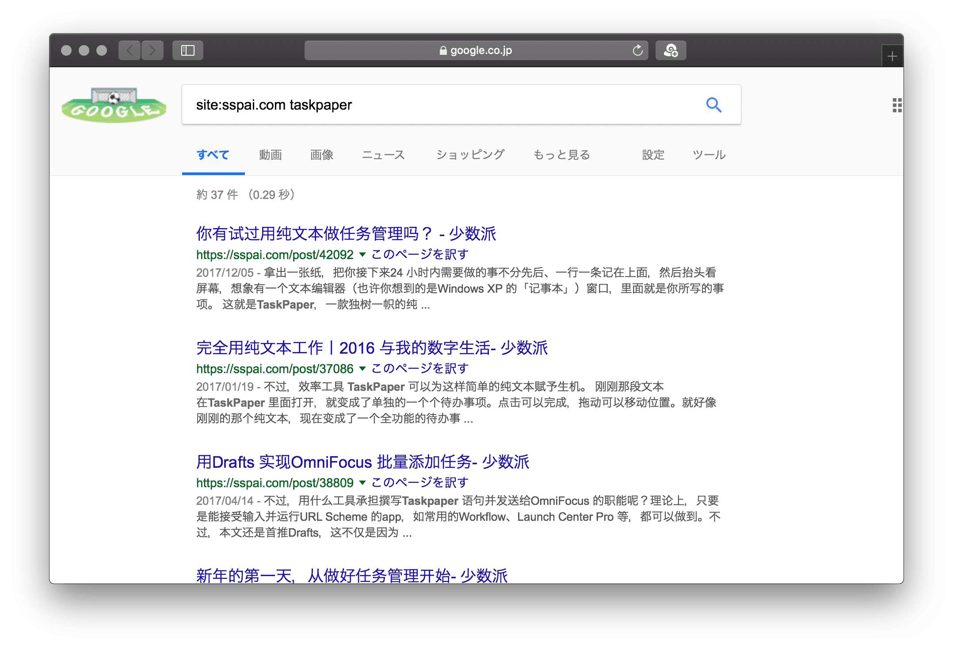Expand the dropdown arrow next to sspai.com/post/38809
Screen dimensions: 953x649
tap(362, 482)
